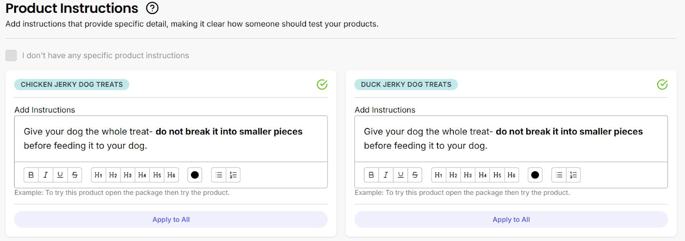The image size is (685, 241).
Task: Click Apply to All under Duck Jerky
Action: pyautogui.click(x=511, y=220)
